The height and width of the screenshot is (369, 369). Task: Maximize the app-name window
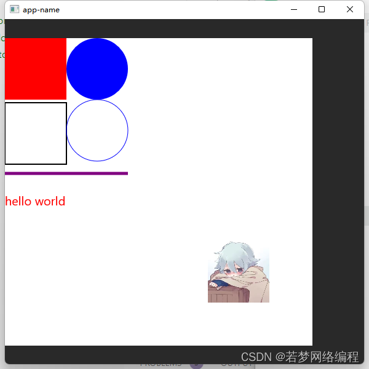322,9
